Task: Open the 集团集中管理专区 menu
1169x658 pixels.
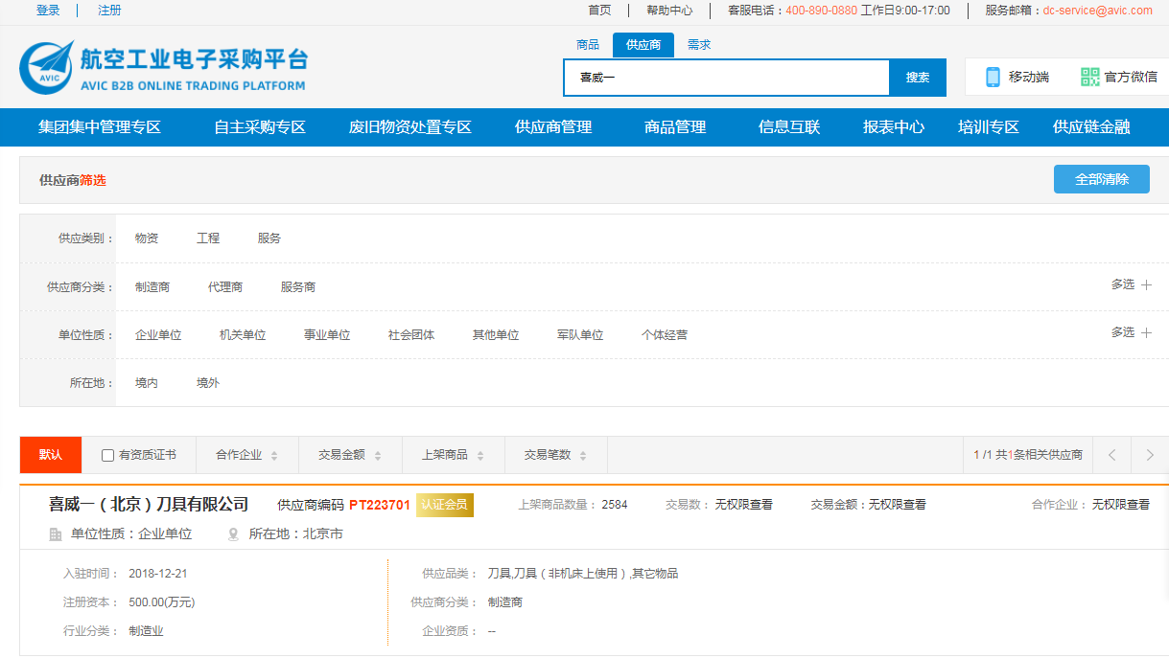Action: (100, 127)
